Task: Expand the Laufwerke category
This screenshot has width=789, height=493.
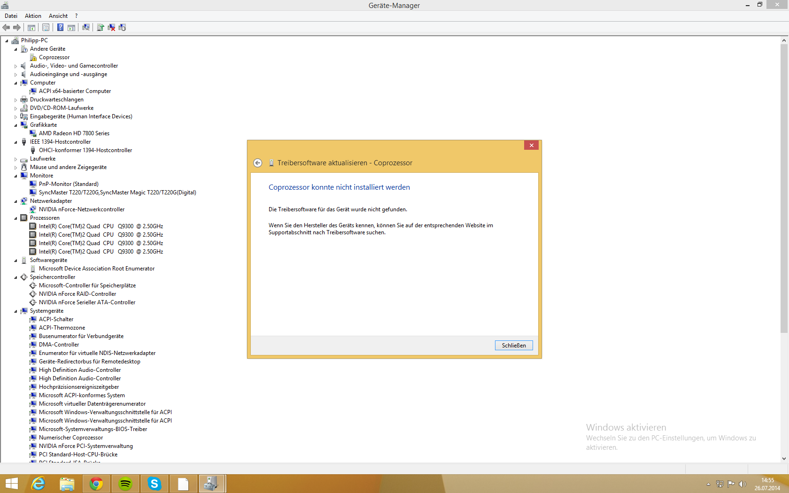Action: point(15,159)
